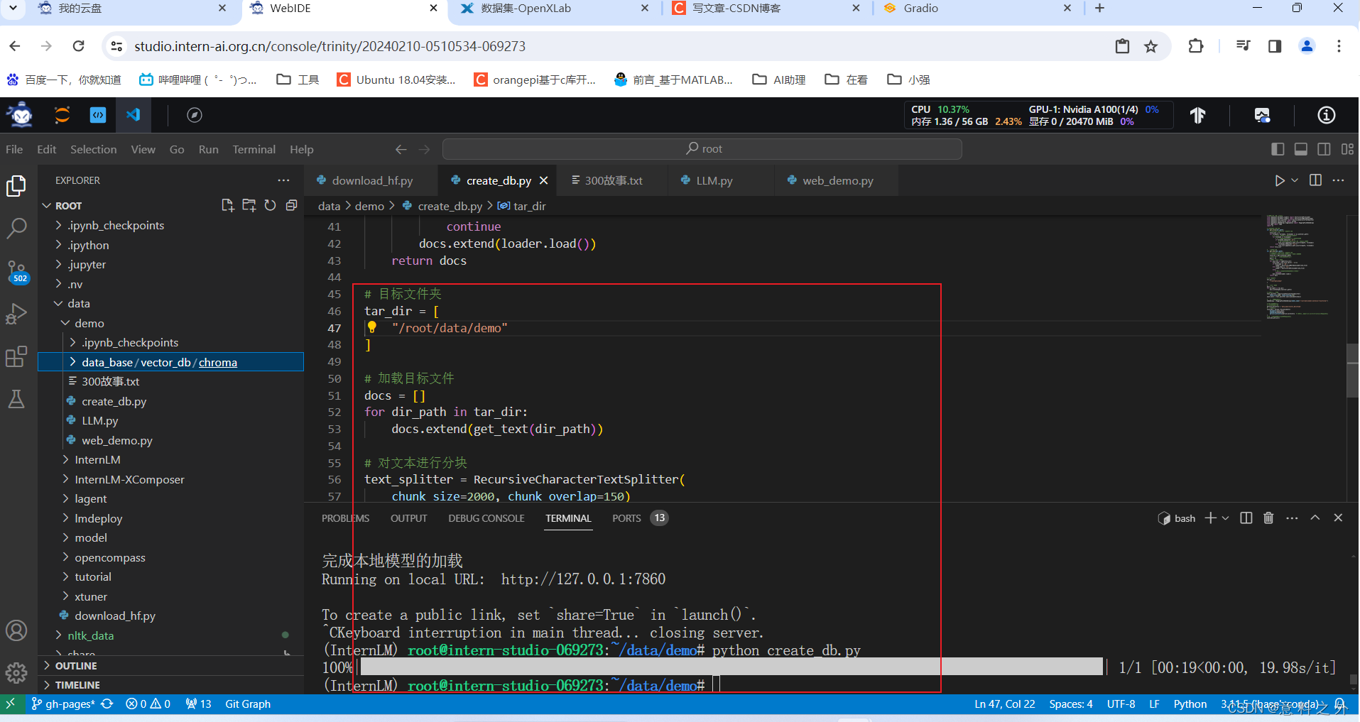Click the root command center search box
1360x722 pixels.
click(x=702, y=149)
